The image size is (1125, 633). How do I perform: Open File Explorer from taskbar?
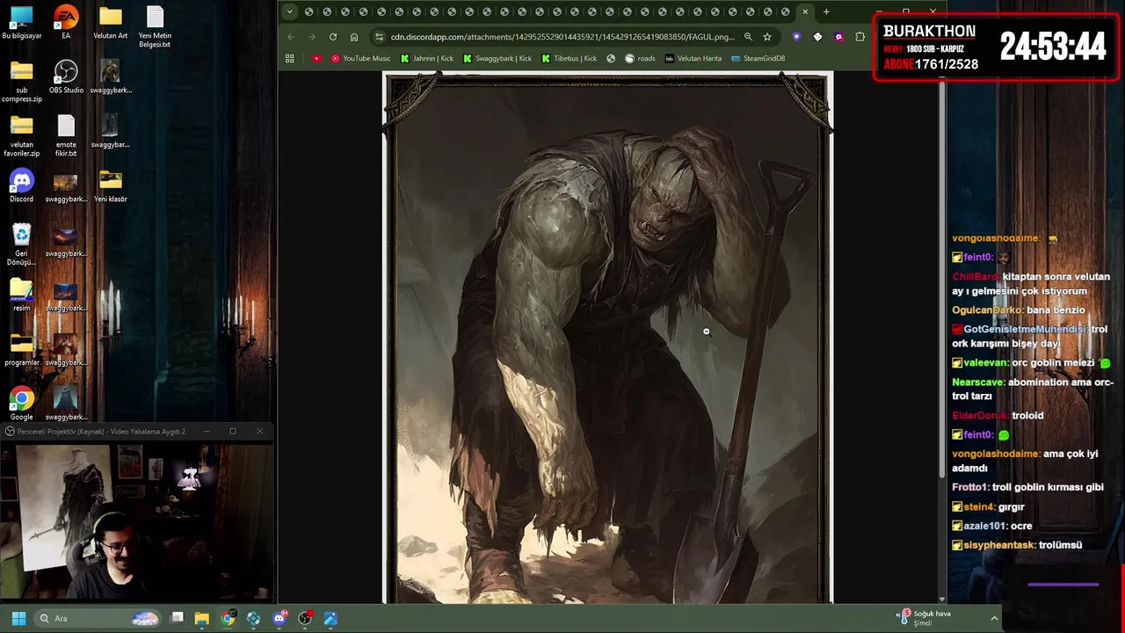(x=201, y=618)
